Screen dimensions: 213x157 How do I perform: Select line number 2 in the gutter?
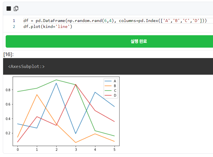pyautogui.click(x=14, y=26)
